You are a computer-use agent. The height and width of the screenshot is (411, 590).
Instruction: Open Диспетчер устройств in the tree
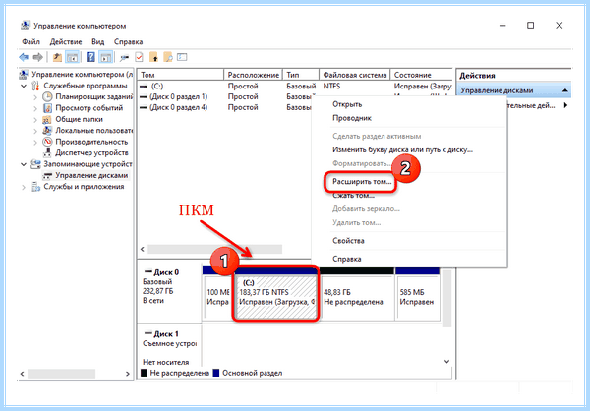coord(91,152)
